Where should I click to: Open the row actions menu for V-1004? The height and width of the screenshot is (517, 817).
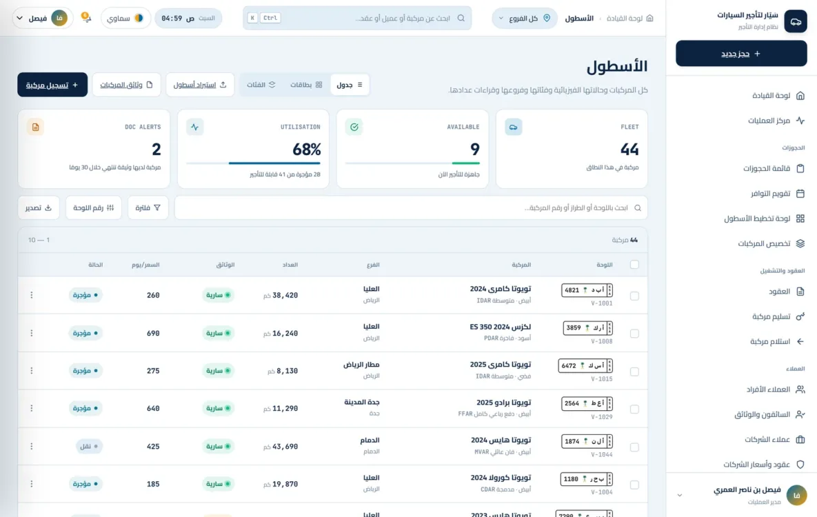(x=31, y=484)
